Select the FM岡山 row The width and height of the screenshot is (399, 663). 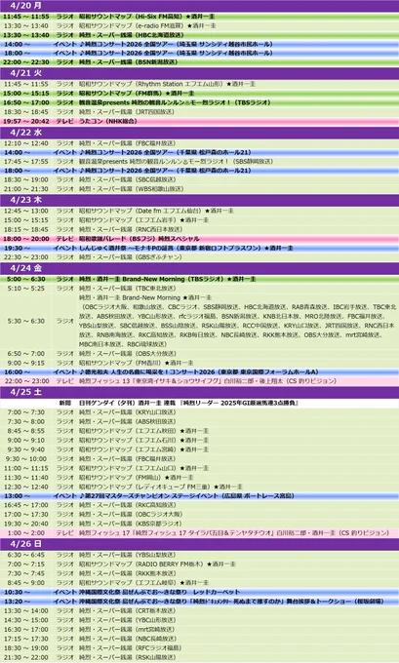point(199,478)
